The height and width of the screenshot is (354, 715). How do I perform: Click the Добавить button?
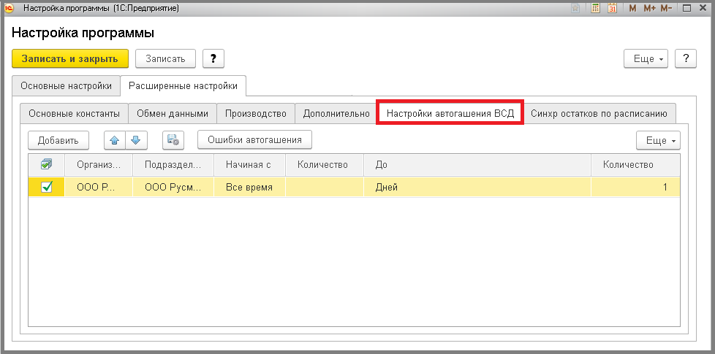[58, 140]
